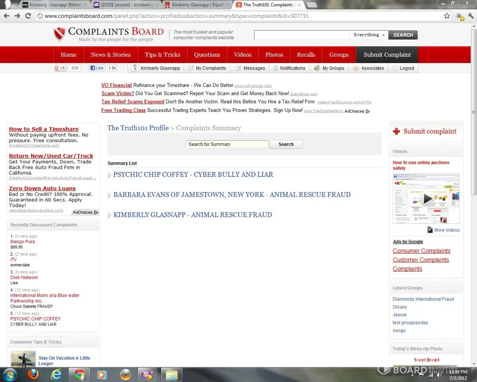This screenshot has height=382, width=477.
Task: Play the online auctions video thumbnail
Action: (426, 198)
